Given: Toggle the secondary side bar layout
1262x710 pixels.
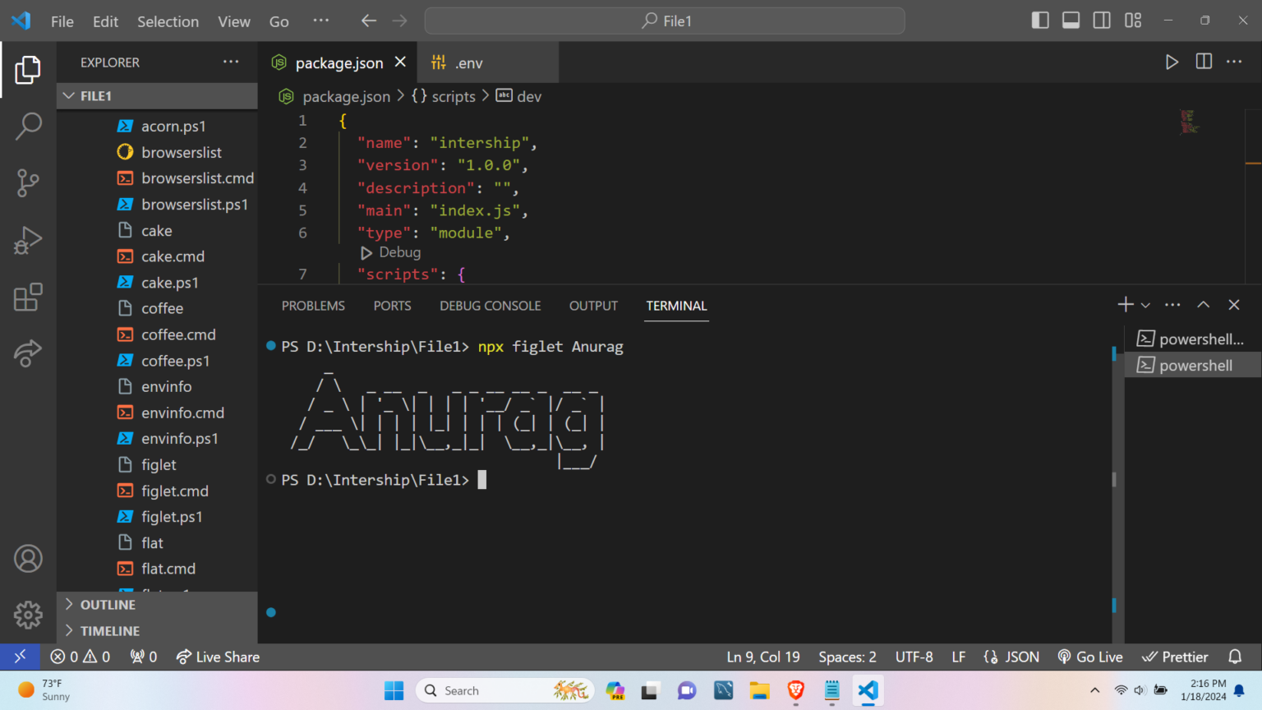Looking at the screenshot, I should tap(1102, 21).
